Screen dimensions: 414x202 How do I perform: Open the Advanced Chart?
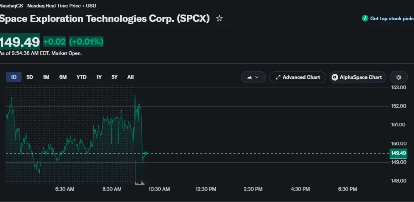(298, 77)
